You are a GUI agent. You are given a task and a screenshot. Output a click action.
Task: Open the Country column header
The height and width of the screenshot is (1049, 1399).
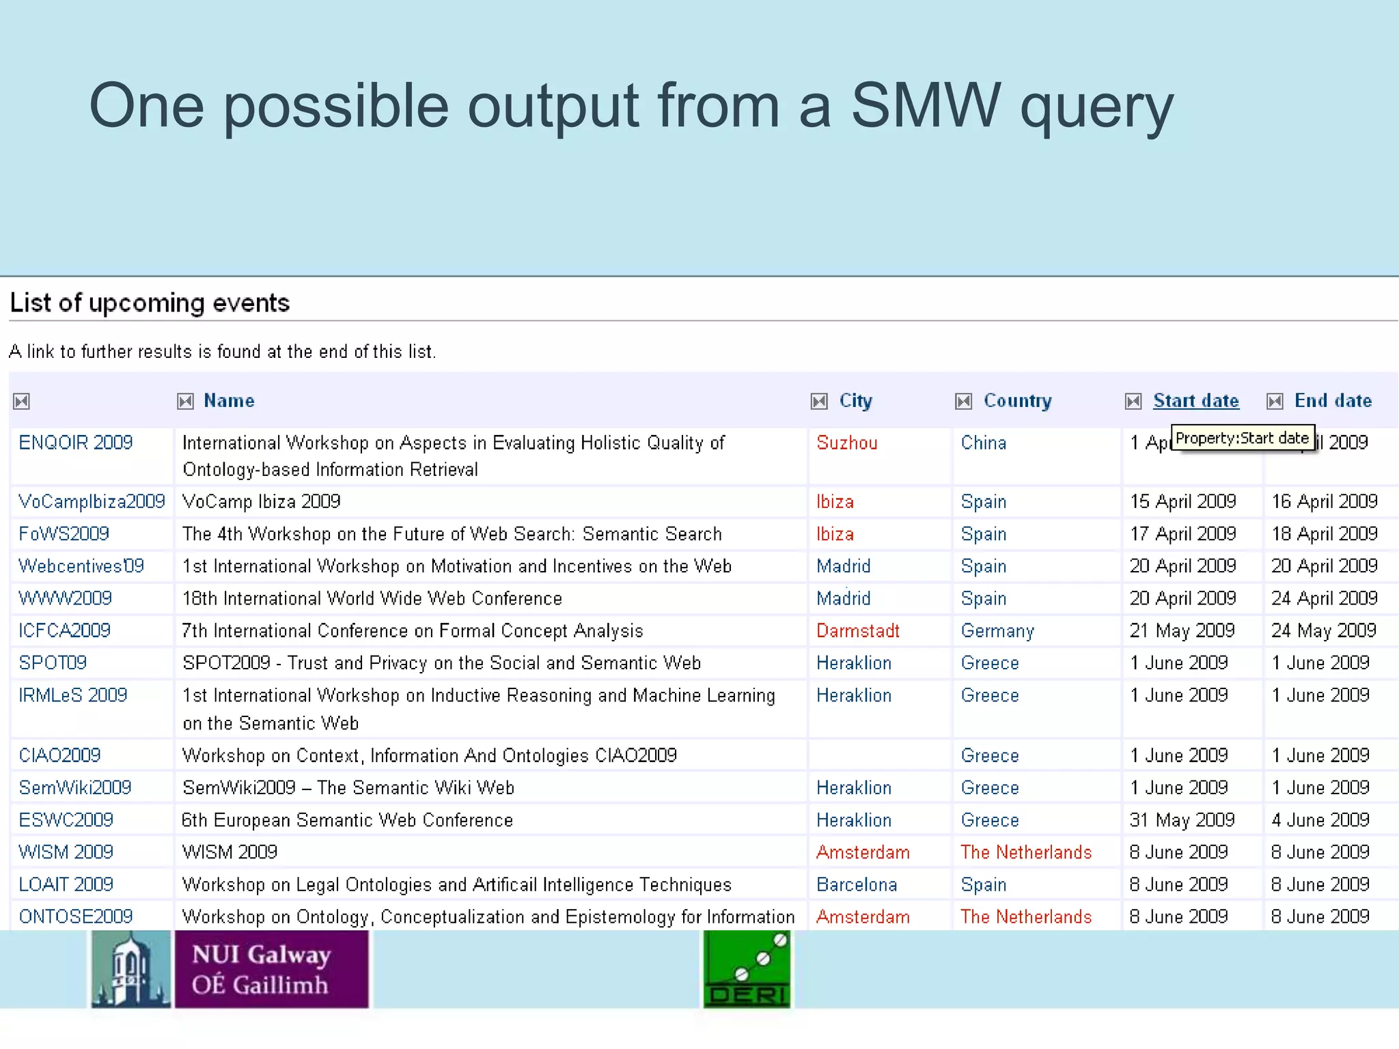pyautogui.click(x=1017, y=401)
